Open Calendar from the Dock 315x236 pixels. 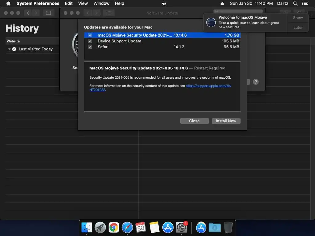pos(141,228)
